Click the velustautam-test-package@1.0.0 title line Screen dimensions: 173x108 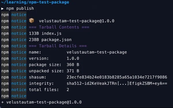[x=77, y=21]
